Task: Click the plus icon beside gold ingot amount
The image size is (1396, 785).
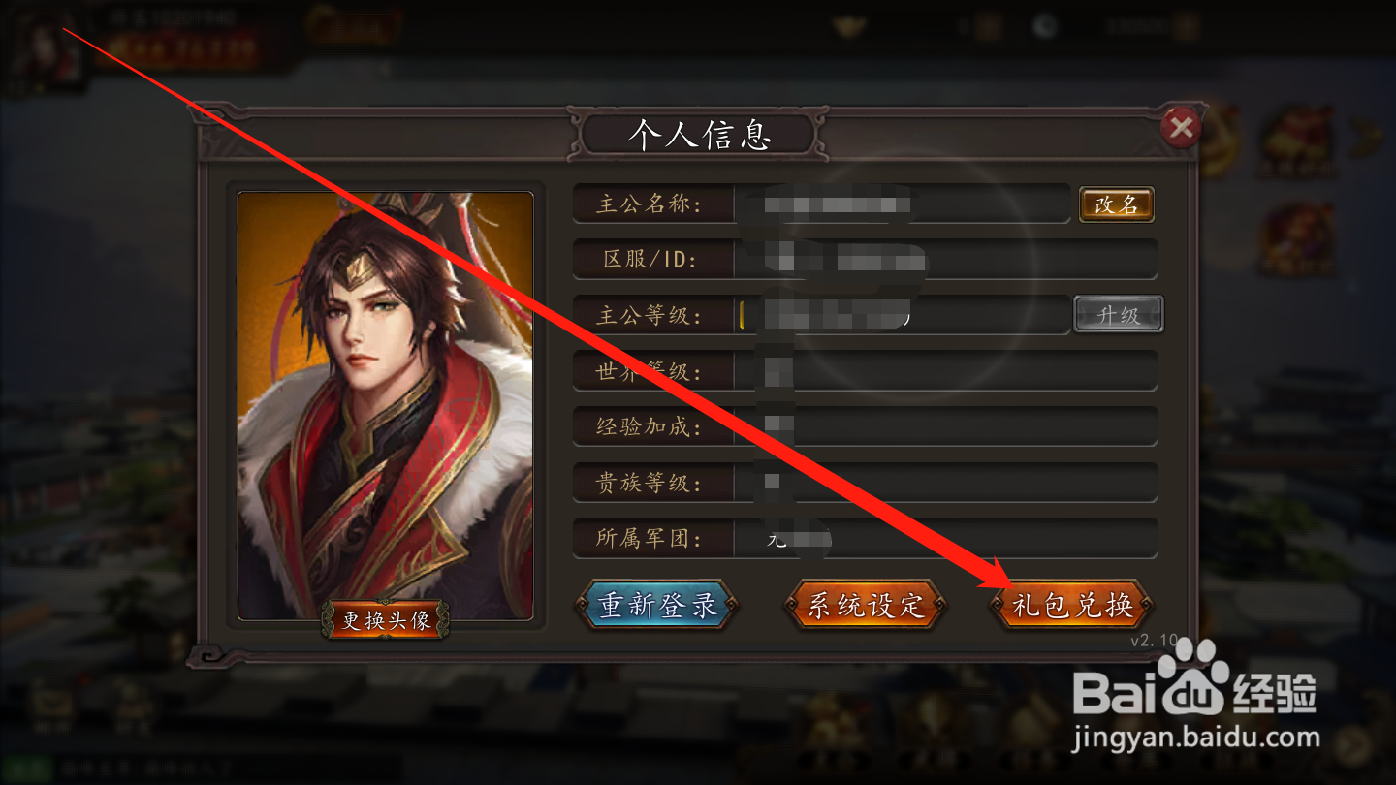Action: pos(988,27)
